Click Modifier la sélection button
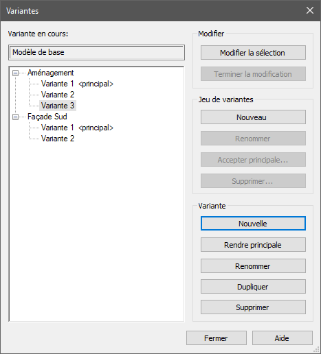 [253, 53]
